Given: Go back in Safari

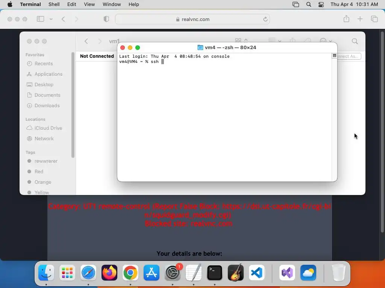Looking at the screenshot, I should click(x=63, y=19).
